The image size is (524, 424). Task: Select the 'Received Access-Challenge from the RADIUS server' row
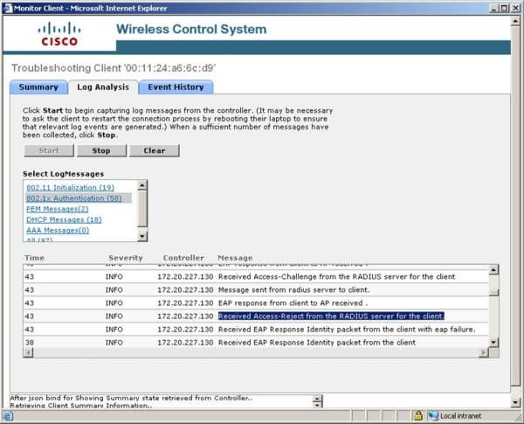(256, 277)
